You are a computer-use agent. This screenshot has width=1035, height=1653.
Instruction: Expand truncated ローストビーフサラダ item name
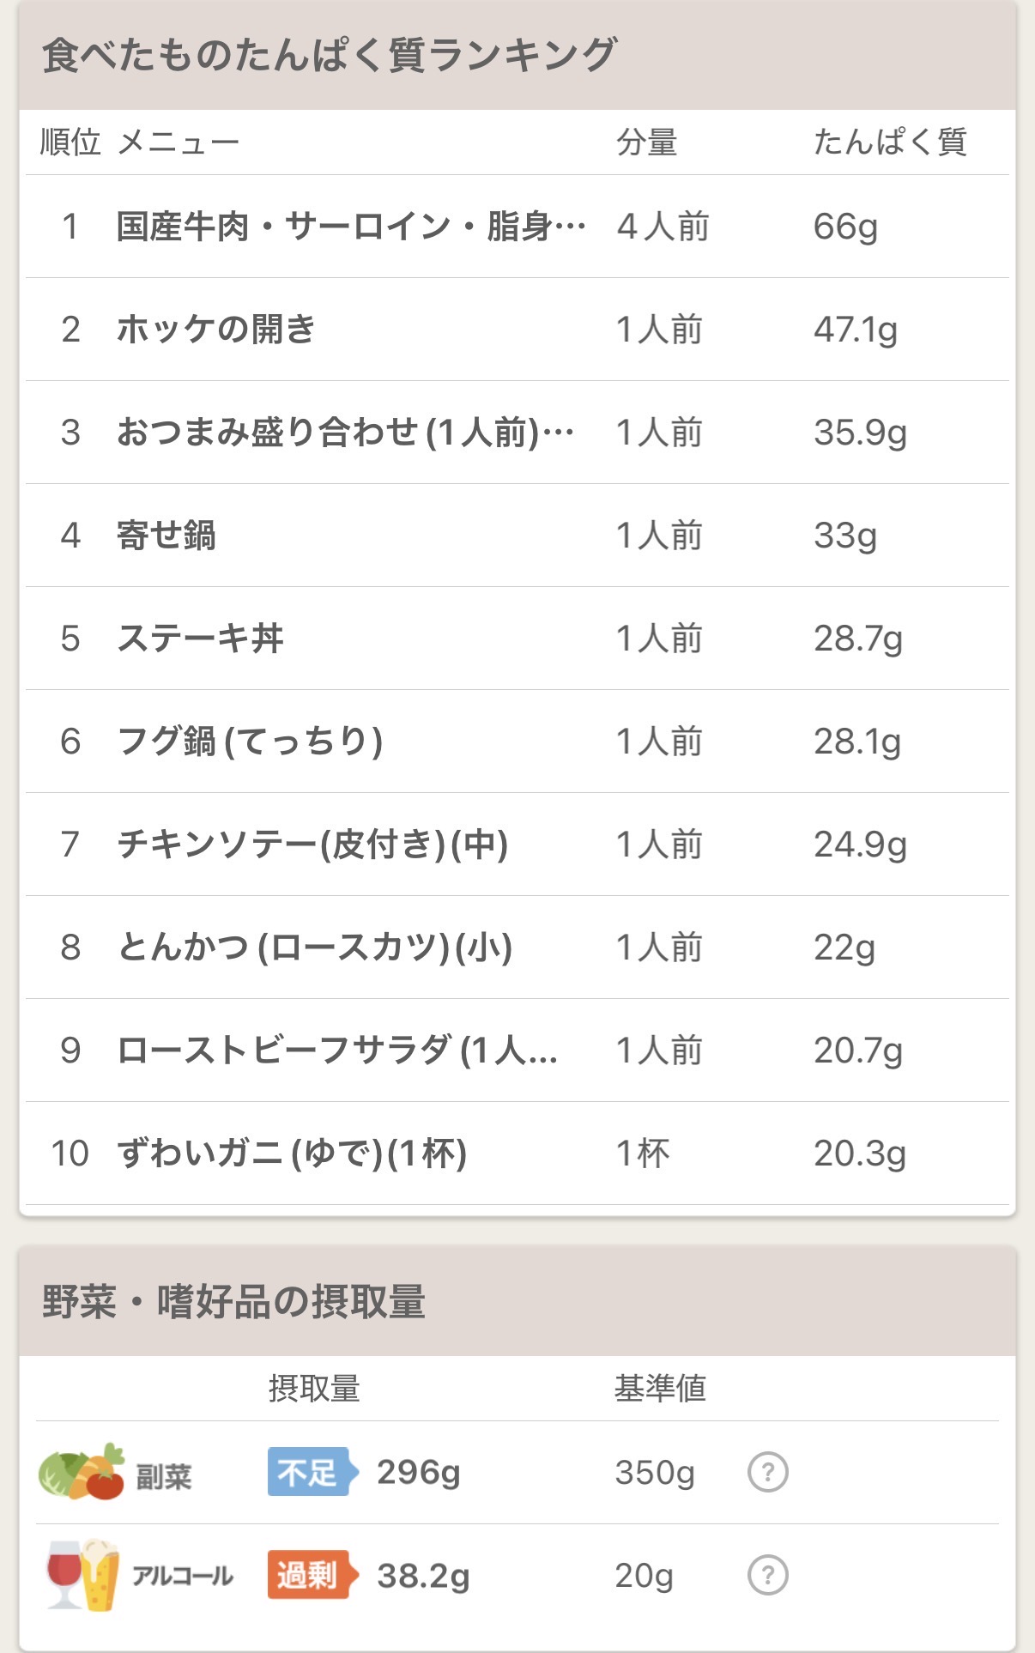[337, 1051]
